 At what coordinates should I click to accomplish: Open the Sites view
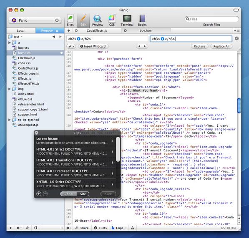tap(70, 20)
